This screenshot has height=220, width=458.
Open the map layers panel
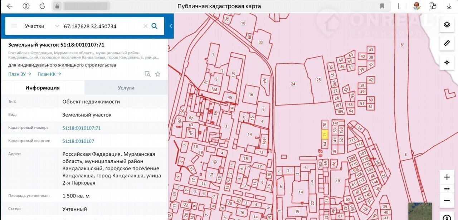tap(447, 25)
